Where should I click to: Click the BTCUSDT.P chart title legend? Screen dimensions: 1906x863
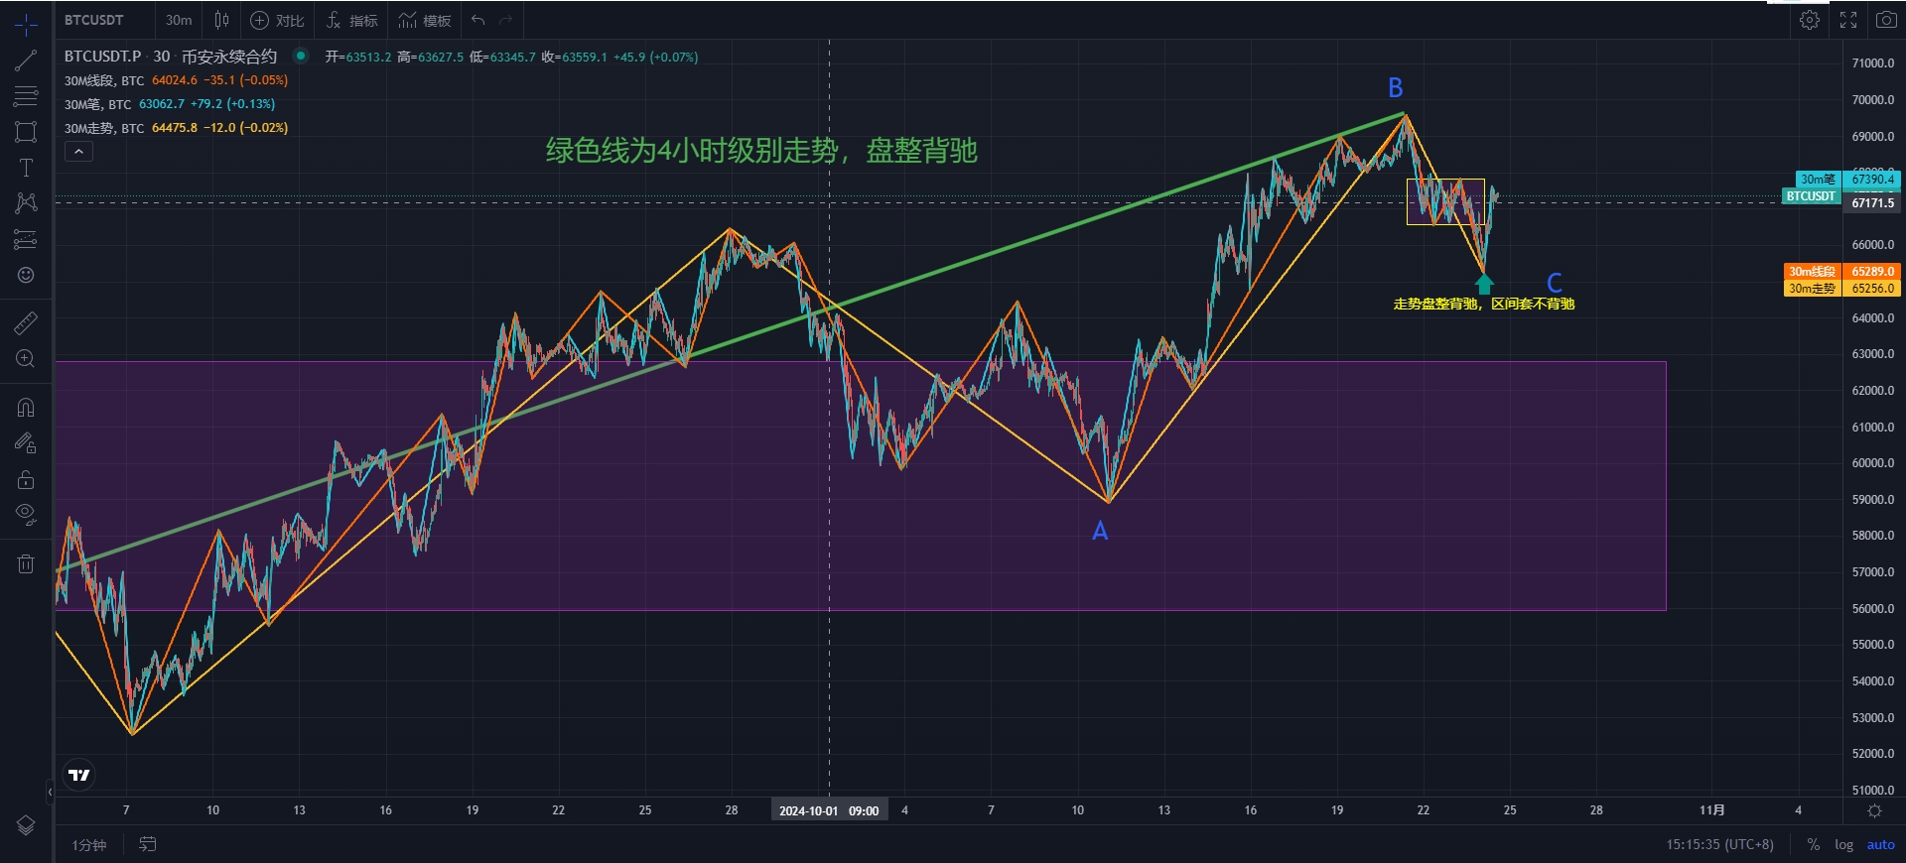pos(171,57)
